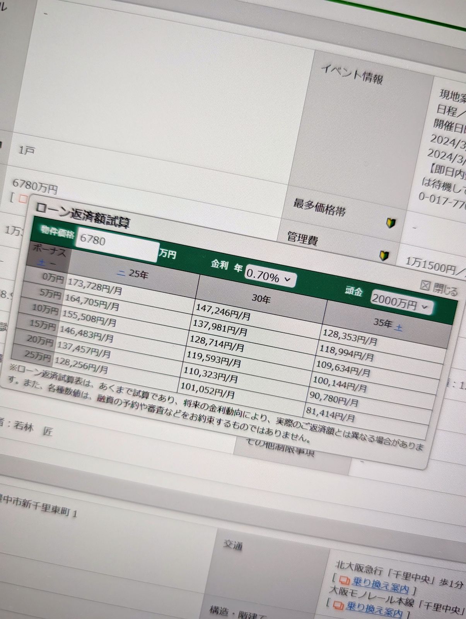Click the 管理費 label
This screenshot has width=466, height=619.
[302, 238]
